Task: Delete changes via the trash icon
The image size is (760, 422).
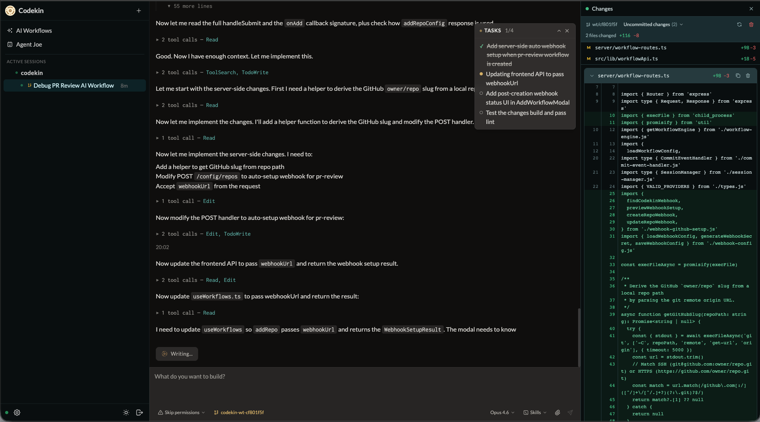Action: tap(751, 24)
